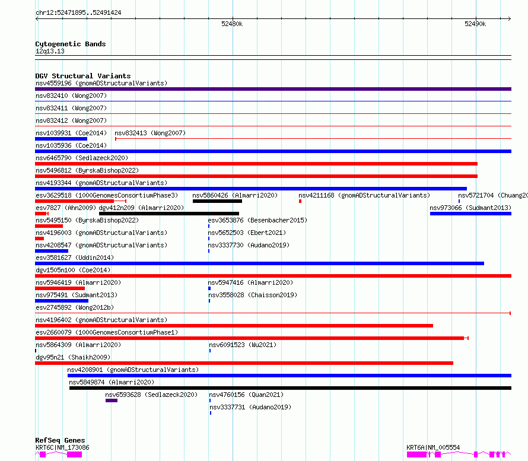The width and height of the screenshot is (528, 461).
Task: Select the nsv6091523 (Wu2021) label
Action: 243,345
